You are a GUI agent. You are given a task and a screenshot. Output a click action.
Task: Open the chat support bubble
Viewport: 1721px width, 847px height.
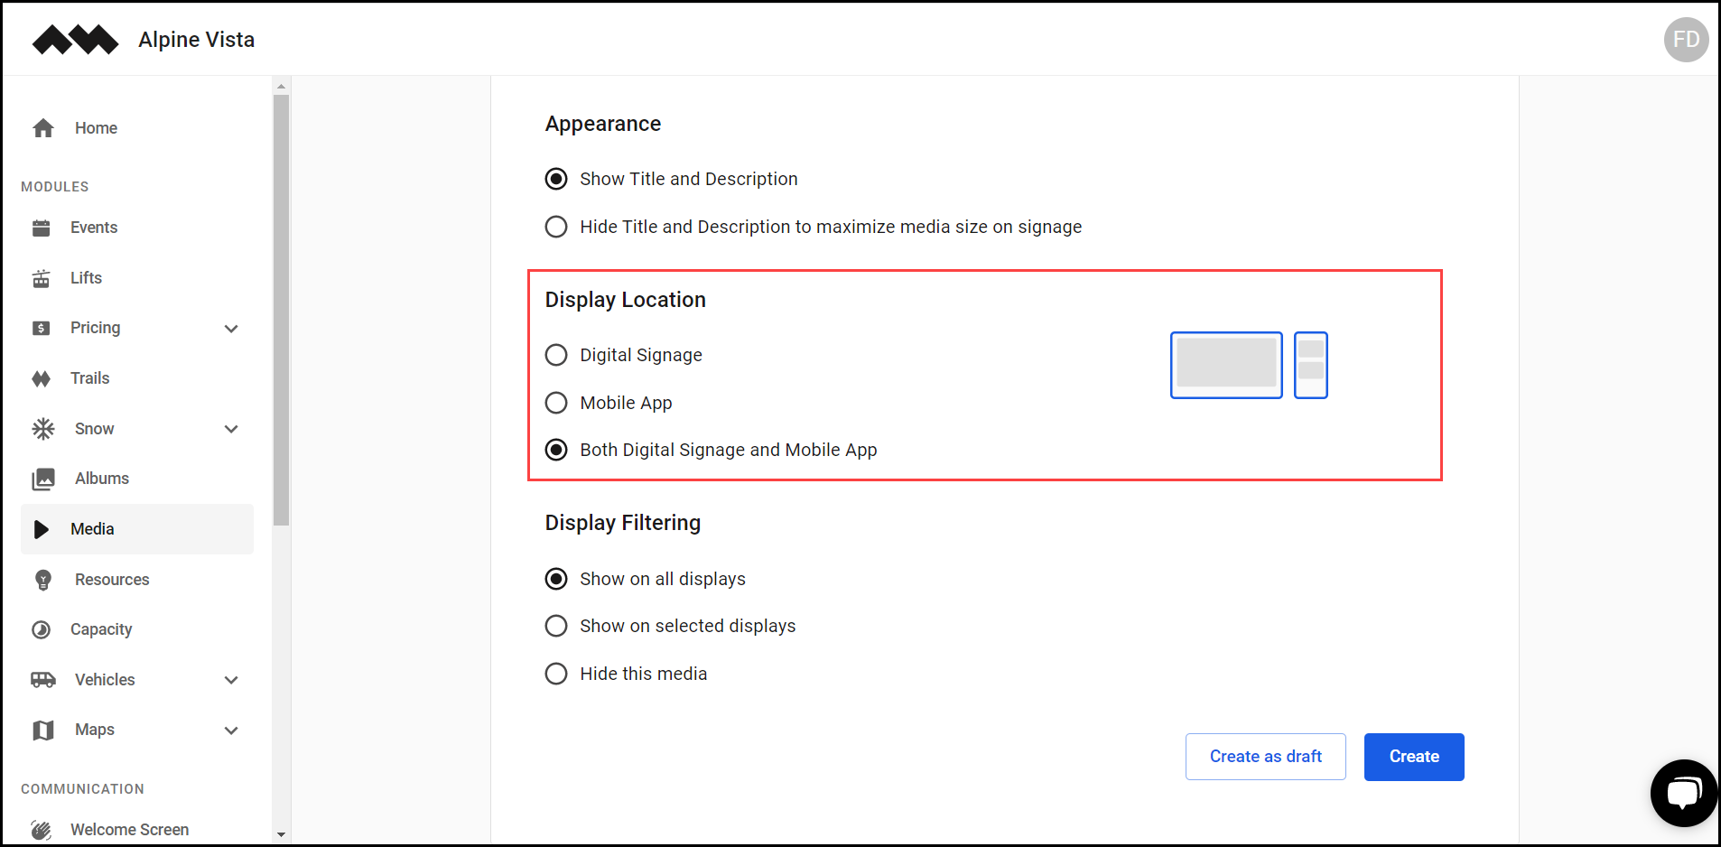click(1684, 793)
